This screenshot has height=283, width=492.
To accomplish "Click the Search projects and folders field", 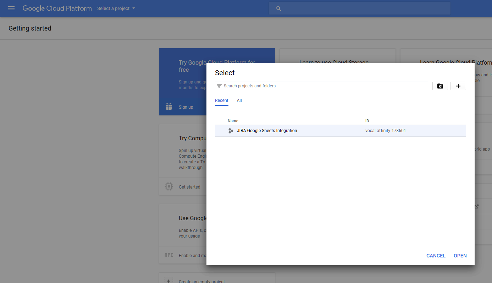I will (323, 86).
